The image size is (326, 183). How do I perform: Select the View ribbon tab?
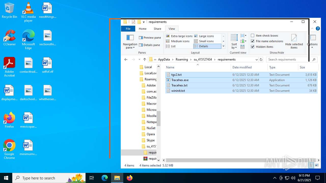[172, 29]
